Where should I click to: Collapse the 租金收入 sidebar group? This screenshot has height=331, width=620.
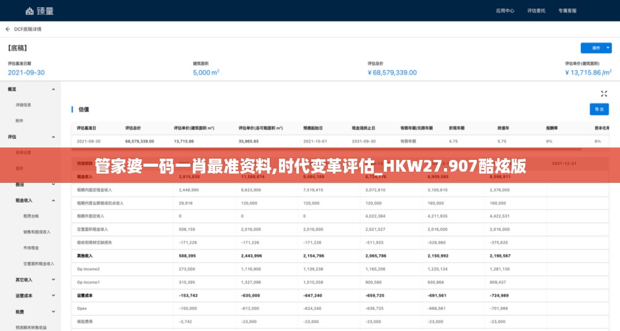[53, 200]
